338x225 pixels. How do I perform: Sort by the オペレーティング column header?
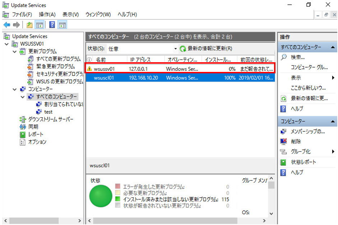pyautogui.click(x=183, y=59)
